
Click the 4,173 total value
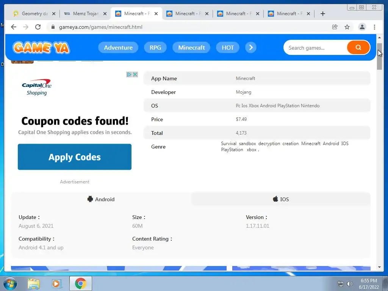(241, 133)
